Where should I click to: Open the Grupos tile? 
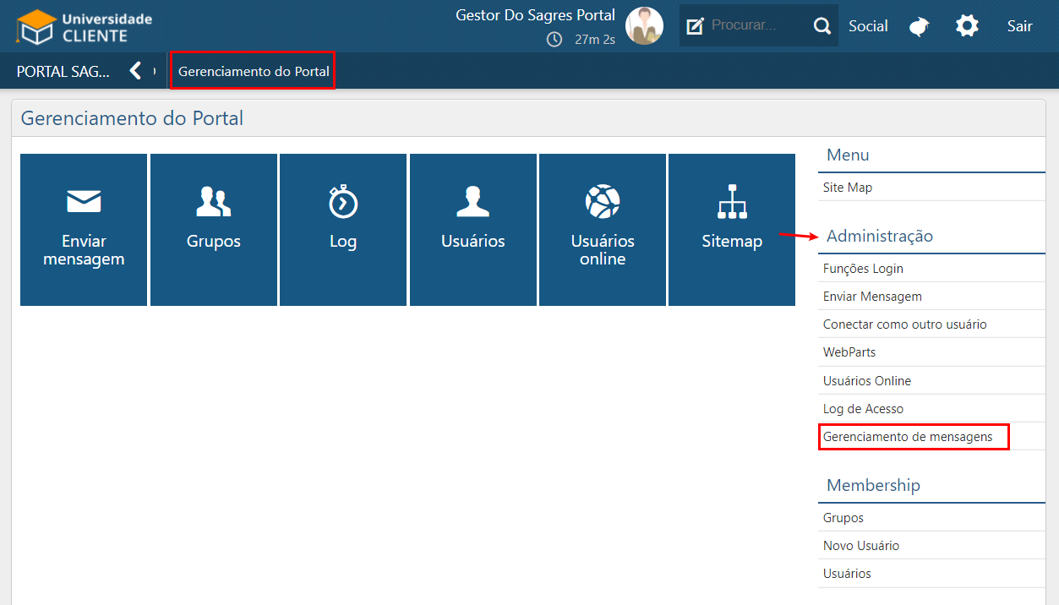[x=214, y=229]
